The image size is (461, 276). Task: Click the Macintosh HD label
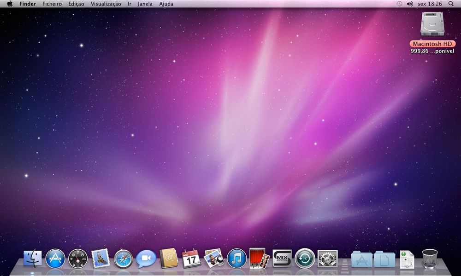(432, 44)
